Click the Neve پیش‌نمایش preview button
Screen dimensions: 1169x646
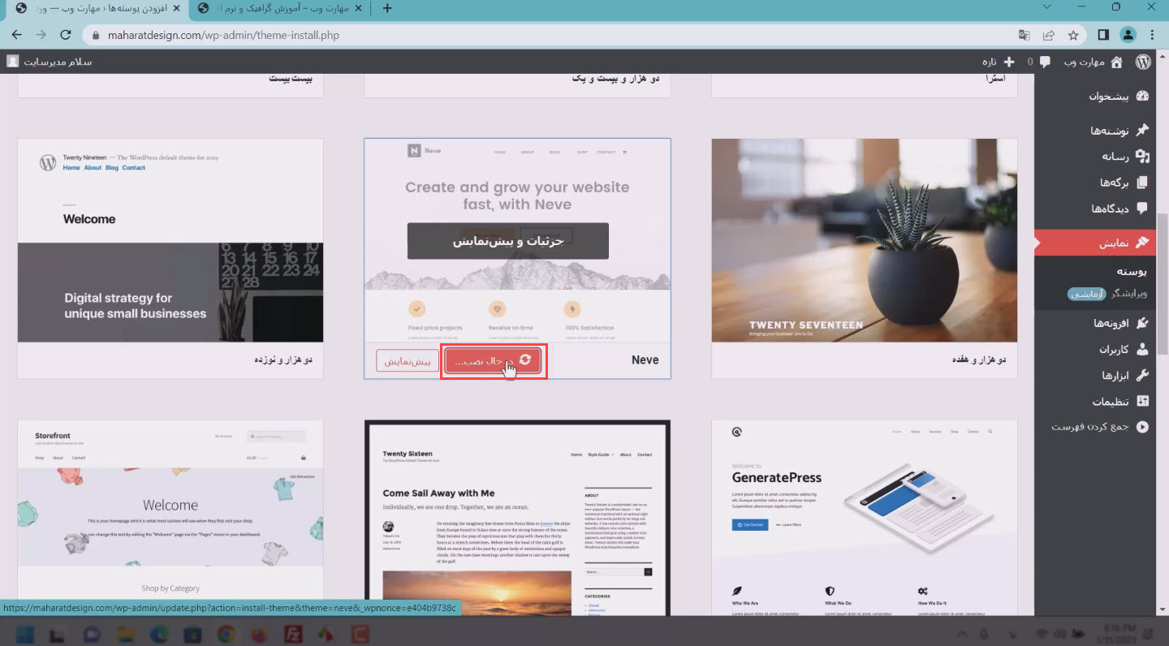408,360
